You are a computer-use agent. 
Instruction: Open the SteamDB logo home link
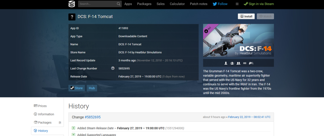72,4
